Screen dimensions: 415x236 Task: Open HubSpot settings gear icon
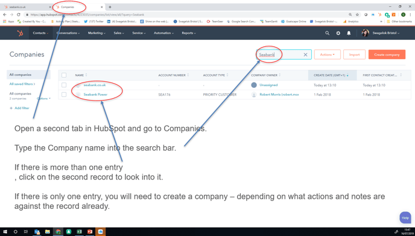coord(338,33)
